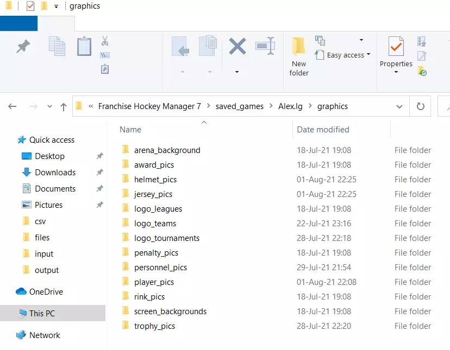450x350 pixels.
Task: Open the blue File tab
Action: click(x=18, y=23)
